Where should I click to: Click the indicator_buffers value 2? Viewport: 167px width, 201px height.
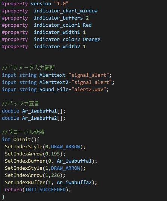click(87, 18)
